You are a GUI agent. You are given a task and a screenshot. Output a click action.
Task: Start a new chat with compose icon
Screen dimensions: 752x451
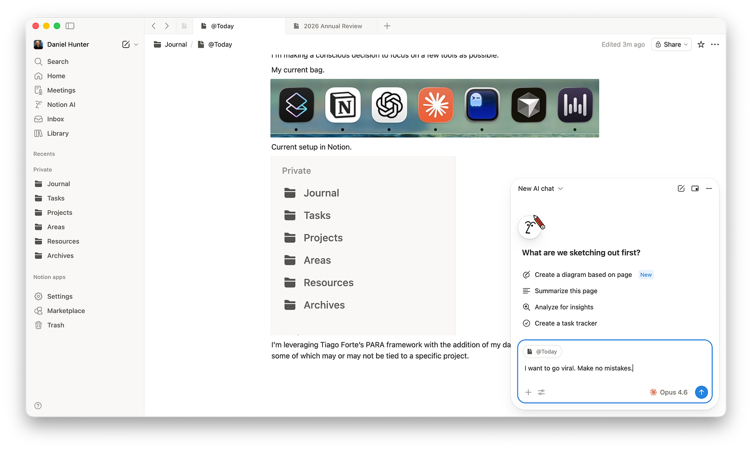coord(681,189)
